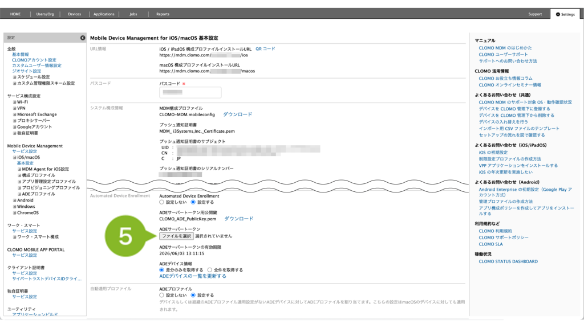Expand the Wi-Fi tree node
Image resolution: width=584 pixels, height=328 pixels.
15,102
